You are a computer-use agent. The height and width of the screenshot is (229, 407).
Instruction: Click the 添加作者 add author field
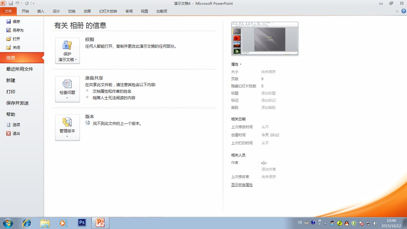coord(268,169)
